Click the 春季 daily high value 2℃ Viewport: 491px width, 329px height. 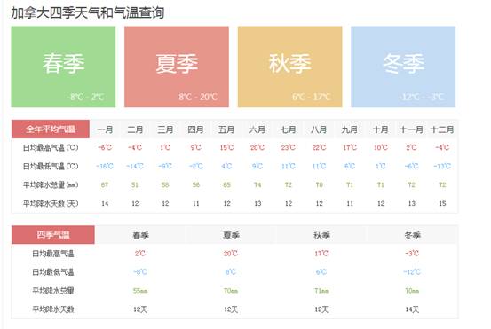[x=140, y=254]
